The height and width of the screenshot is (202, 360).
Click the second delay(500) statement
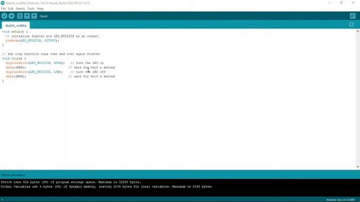(x=16, y=76)
